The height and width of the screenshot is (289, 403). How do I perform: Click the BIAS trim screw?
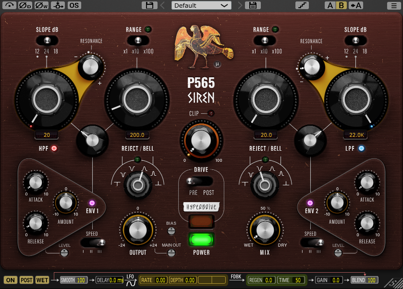click(x=171, y=231)
